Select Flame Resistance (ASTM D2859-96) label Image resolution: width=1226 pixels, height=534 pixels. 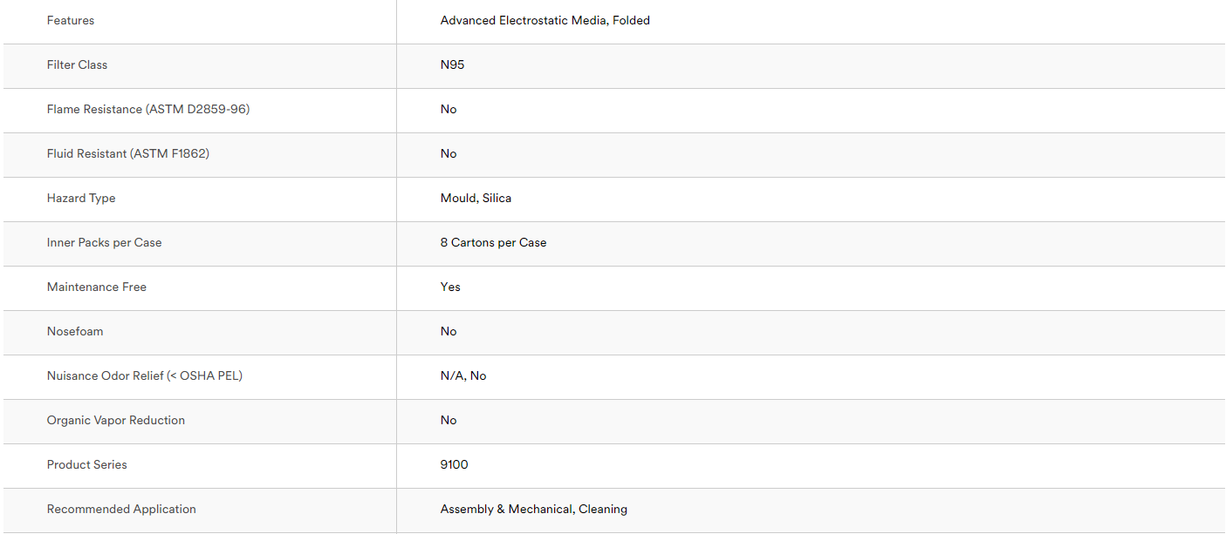tap(148, 109)
